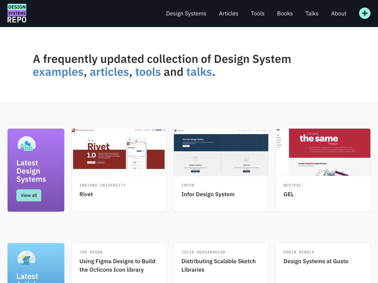This screenshot has width=378, height=283.
Task: Select the Talks nav item
Action: point(312,14)
